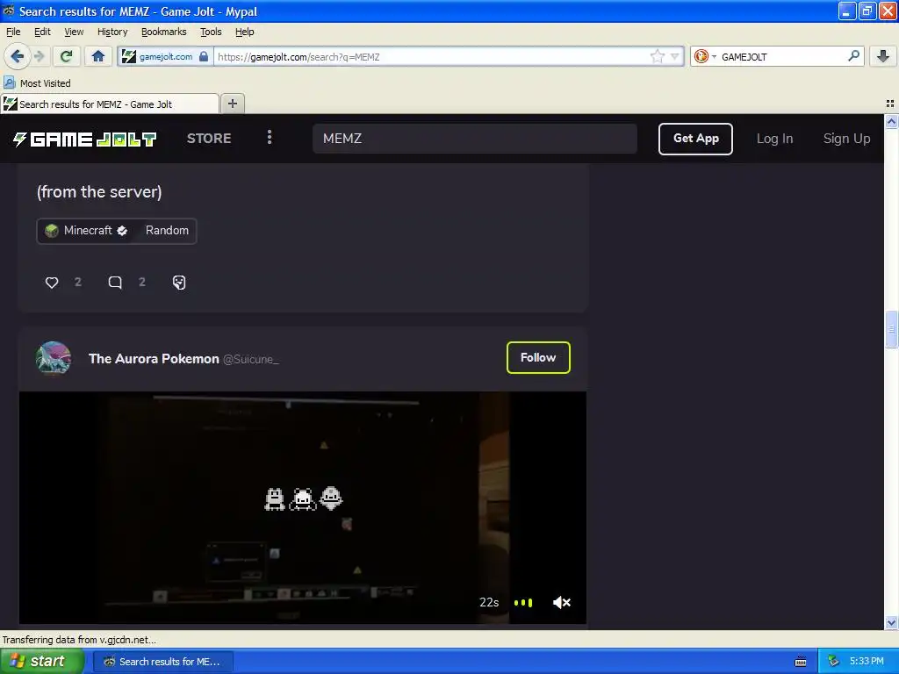Click the page scroll up arrow
899x674 pixels.
891,121
